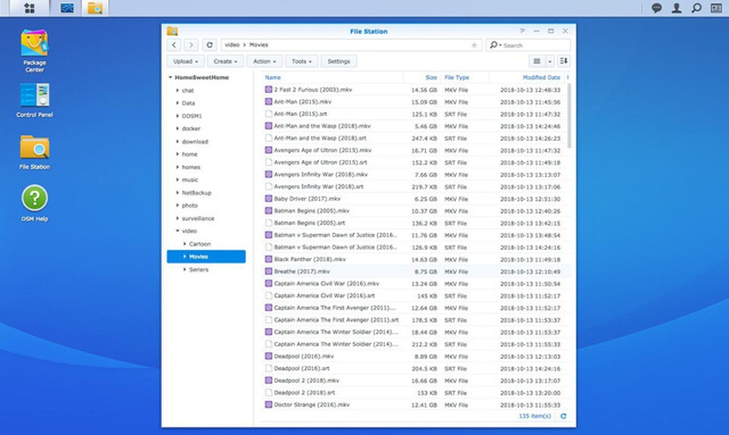Expand the docker folder arrow
The width and height of the screenshot is (729, 435).
pyautogui.click(x=178, y=129)
